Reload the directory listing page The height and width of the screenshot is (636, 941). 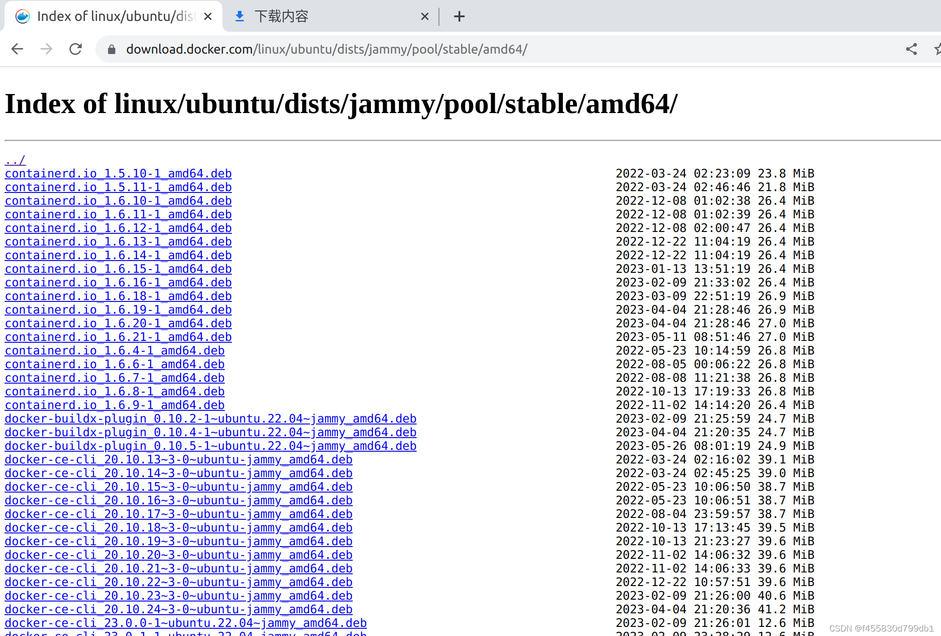[x=75, y=49]
